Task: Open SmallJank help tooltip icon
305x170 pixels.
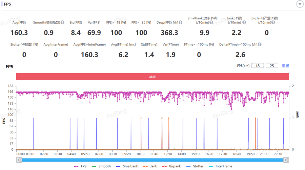Action: pyautogui.click(x=211, y=23)
